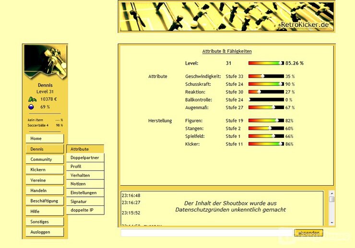The height and width of the screenshot is (248, 355).
Task: Open the Home menu button
Action: pos(45,138)
